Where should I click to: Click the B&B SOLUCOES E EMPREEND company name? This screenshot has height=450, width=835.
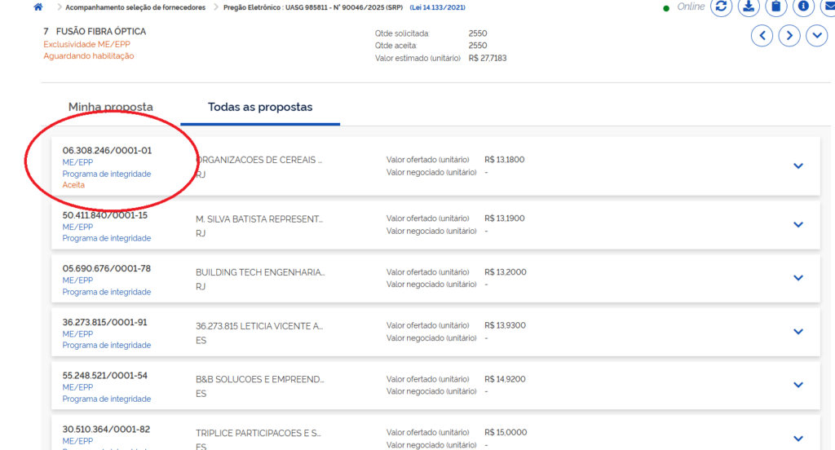(260, 379)
